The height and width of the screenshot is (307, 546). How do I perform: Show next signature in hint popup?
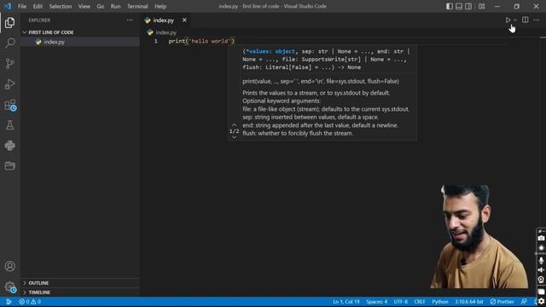click(x=234, y=137)
